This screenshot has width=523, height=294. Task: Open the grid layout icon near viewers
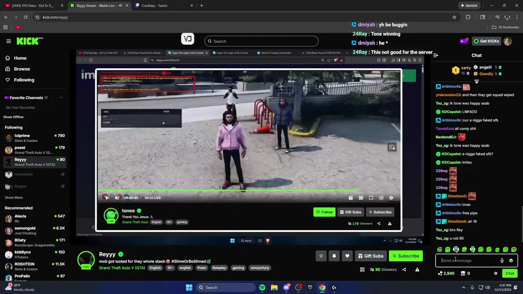362,269
